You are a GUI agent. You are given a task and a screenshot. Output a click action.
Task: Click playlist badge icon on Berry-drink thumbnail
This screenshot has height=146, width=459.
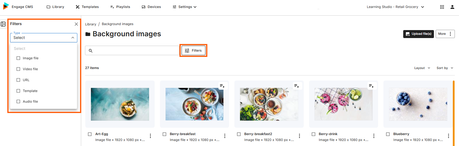371,86
